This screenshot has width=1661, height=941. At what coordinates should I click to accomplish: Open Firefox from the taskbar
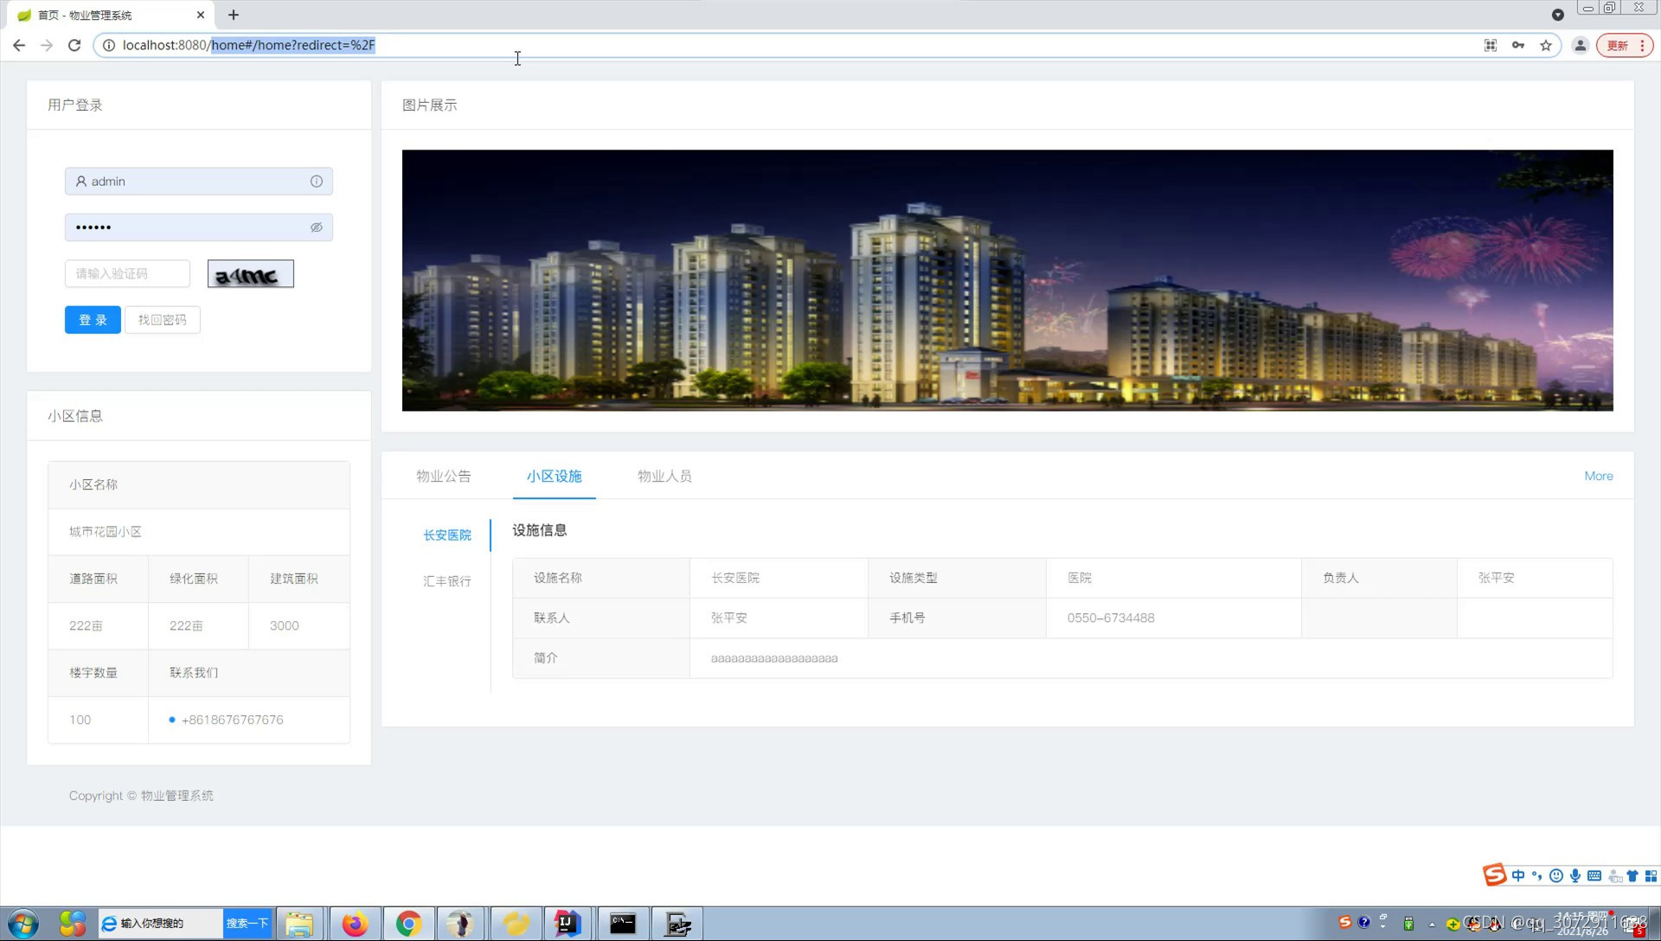355,924
